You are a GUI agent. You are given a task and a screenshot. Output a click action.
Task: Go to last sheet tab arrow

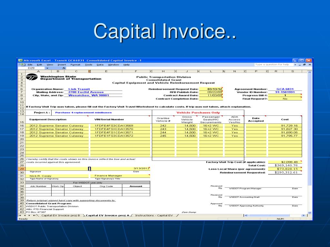(x=34, y=215)
